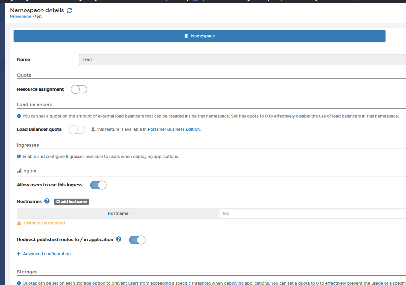Click the add hostname button

(71, 201)
